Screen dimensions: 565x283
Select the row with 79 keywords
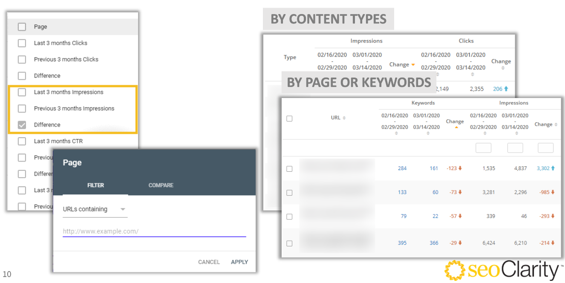click(x=289, y=217)
